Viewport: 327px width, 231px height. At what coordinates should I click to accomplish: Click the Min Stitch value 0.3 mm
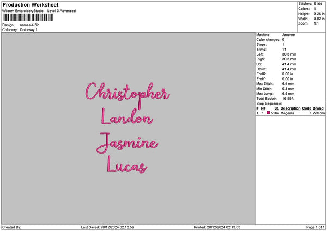click(288, 89)
